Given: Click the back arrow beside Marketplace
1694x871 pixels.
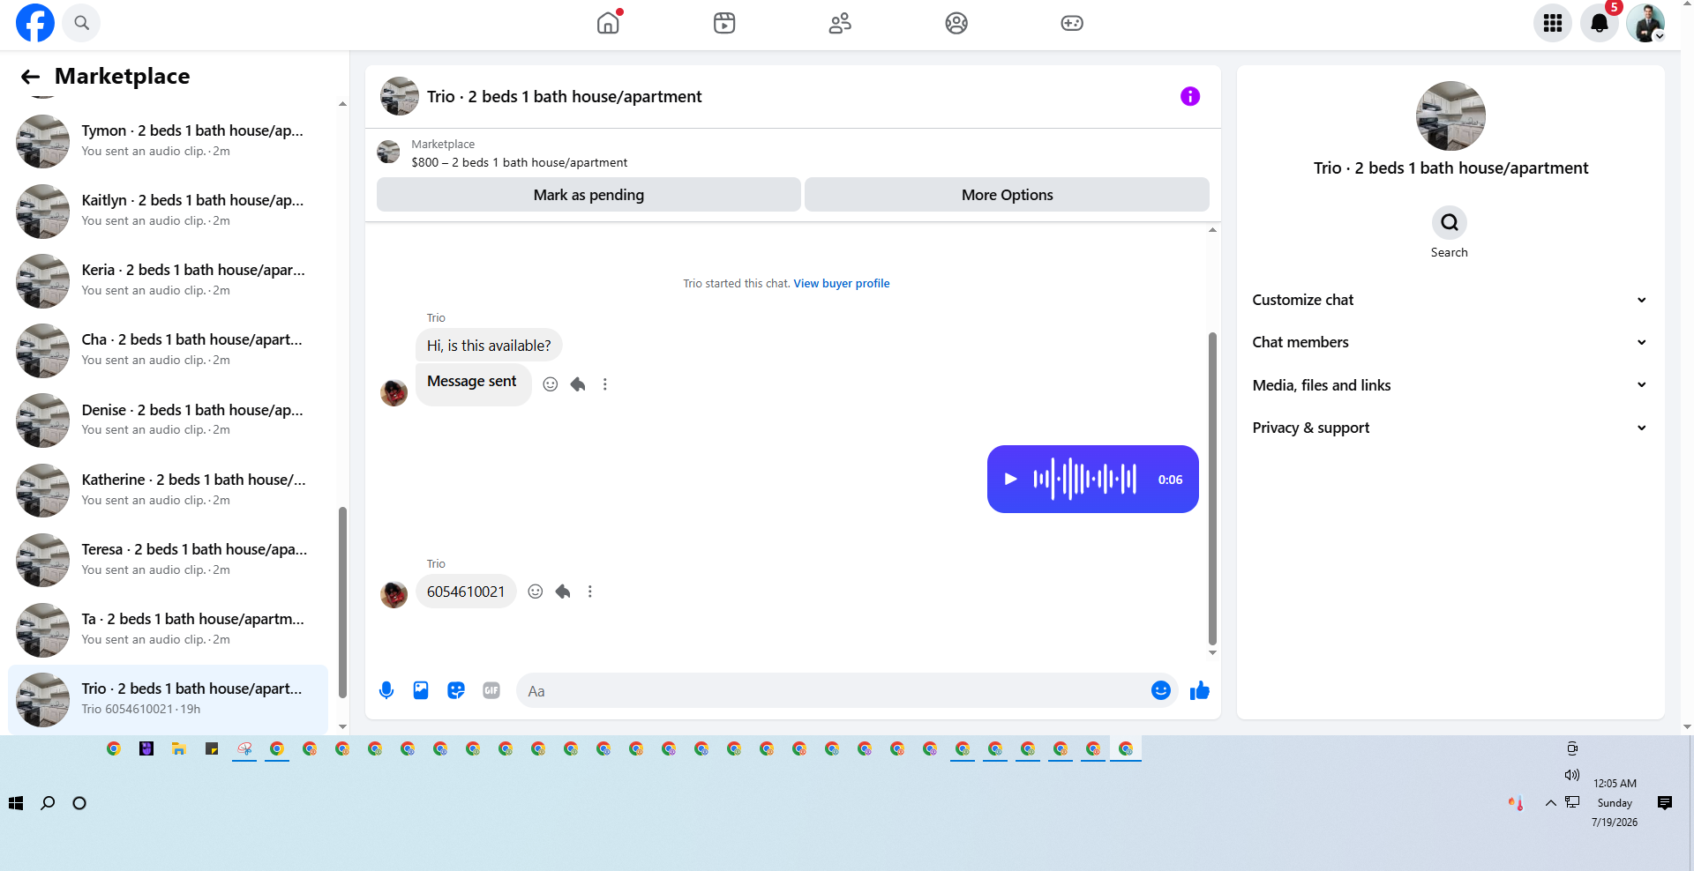Looking at the screenshot, I should click(x=30, y=77).
